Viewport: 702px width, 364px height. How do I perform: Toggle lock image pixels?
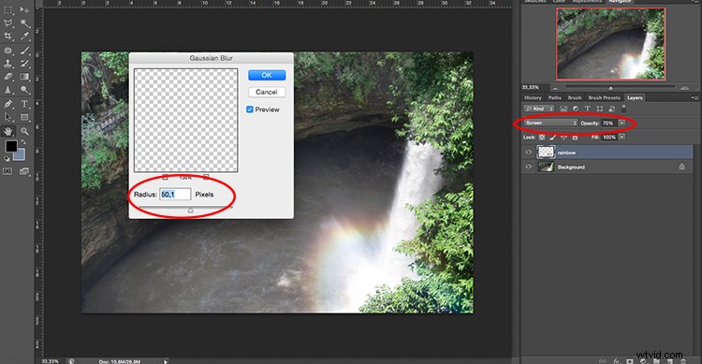[x=553, y=137]
